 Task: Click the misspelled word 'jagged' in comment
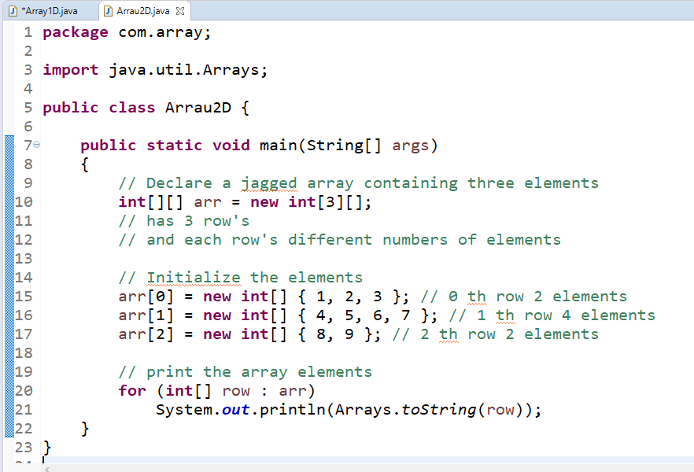pyautogui.click(x=268, y=183)
